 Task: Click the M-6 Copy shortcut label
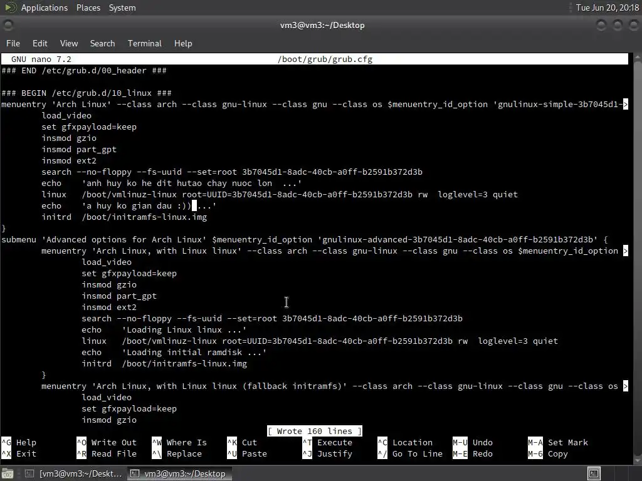(548, 453)
